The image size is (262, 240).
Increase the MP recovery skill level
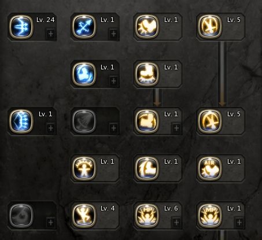(x=239, y=223)
